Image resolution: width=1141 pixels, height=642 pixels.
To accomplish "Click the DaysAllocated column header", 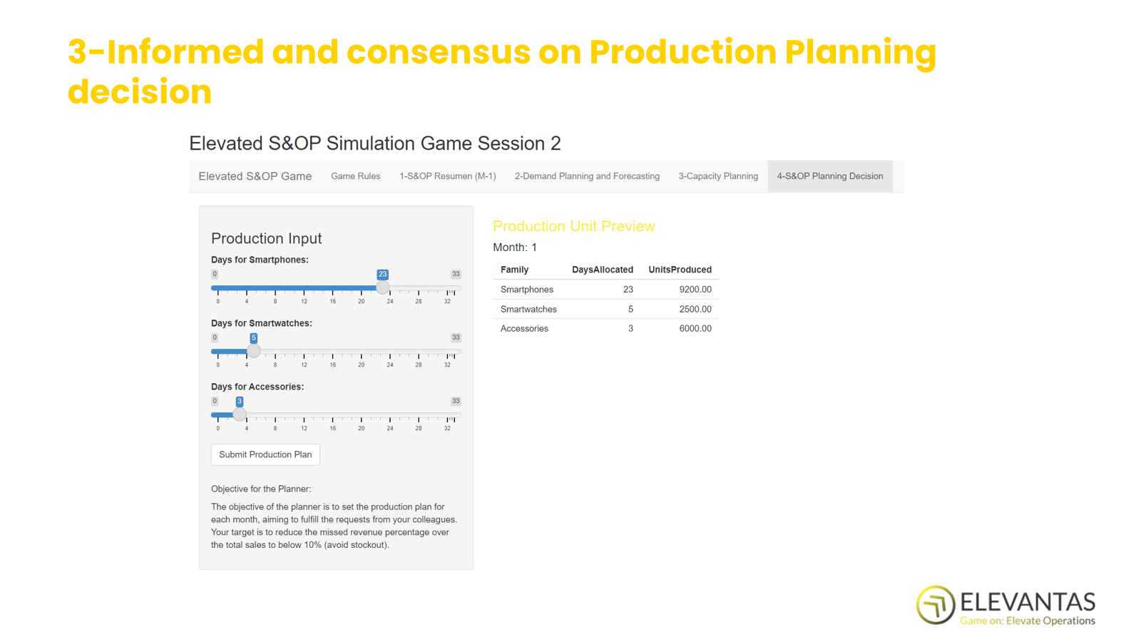I will 602,270.
